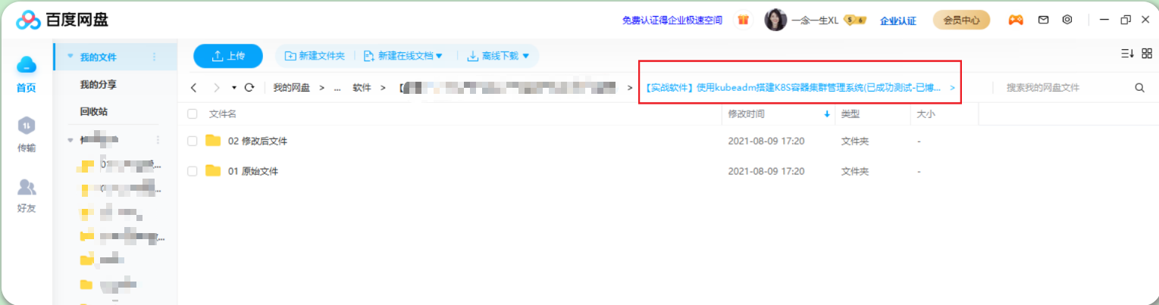Viewport: 1159px width, 305px height.
Task: Select 回收站 in the sidebar
Action: 94,111
